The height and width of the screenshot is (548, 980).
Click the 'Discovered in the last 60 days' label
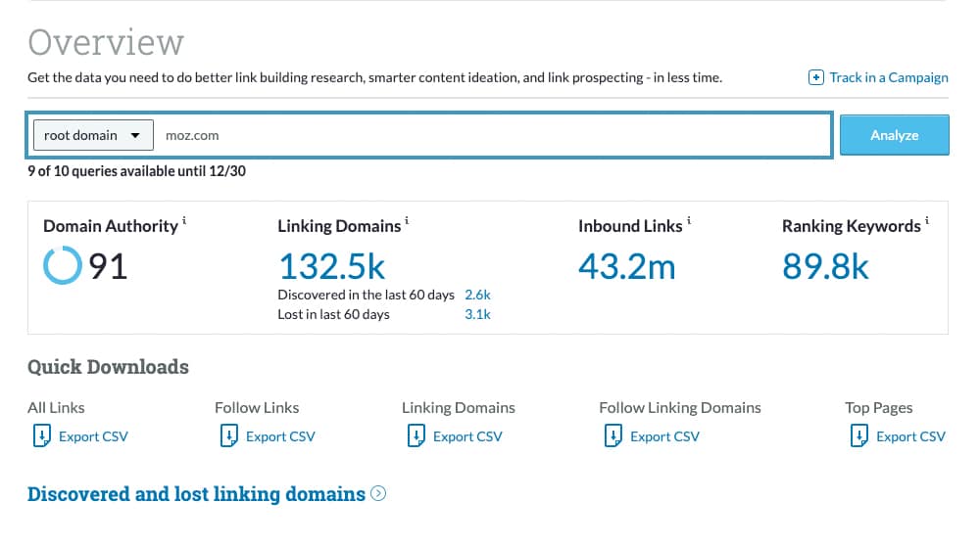(366, 295)
